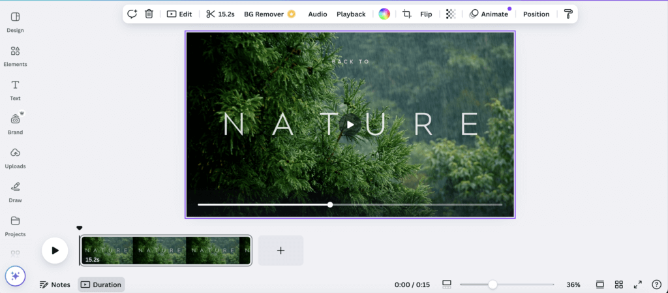The height and width of the screenshot is (293, 668).
Task: Click the timeline play button
Action: (55, 251)
